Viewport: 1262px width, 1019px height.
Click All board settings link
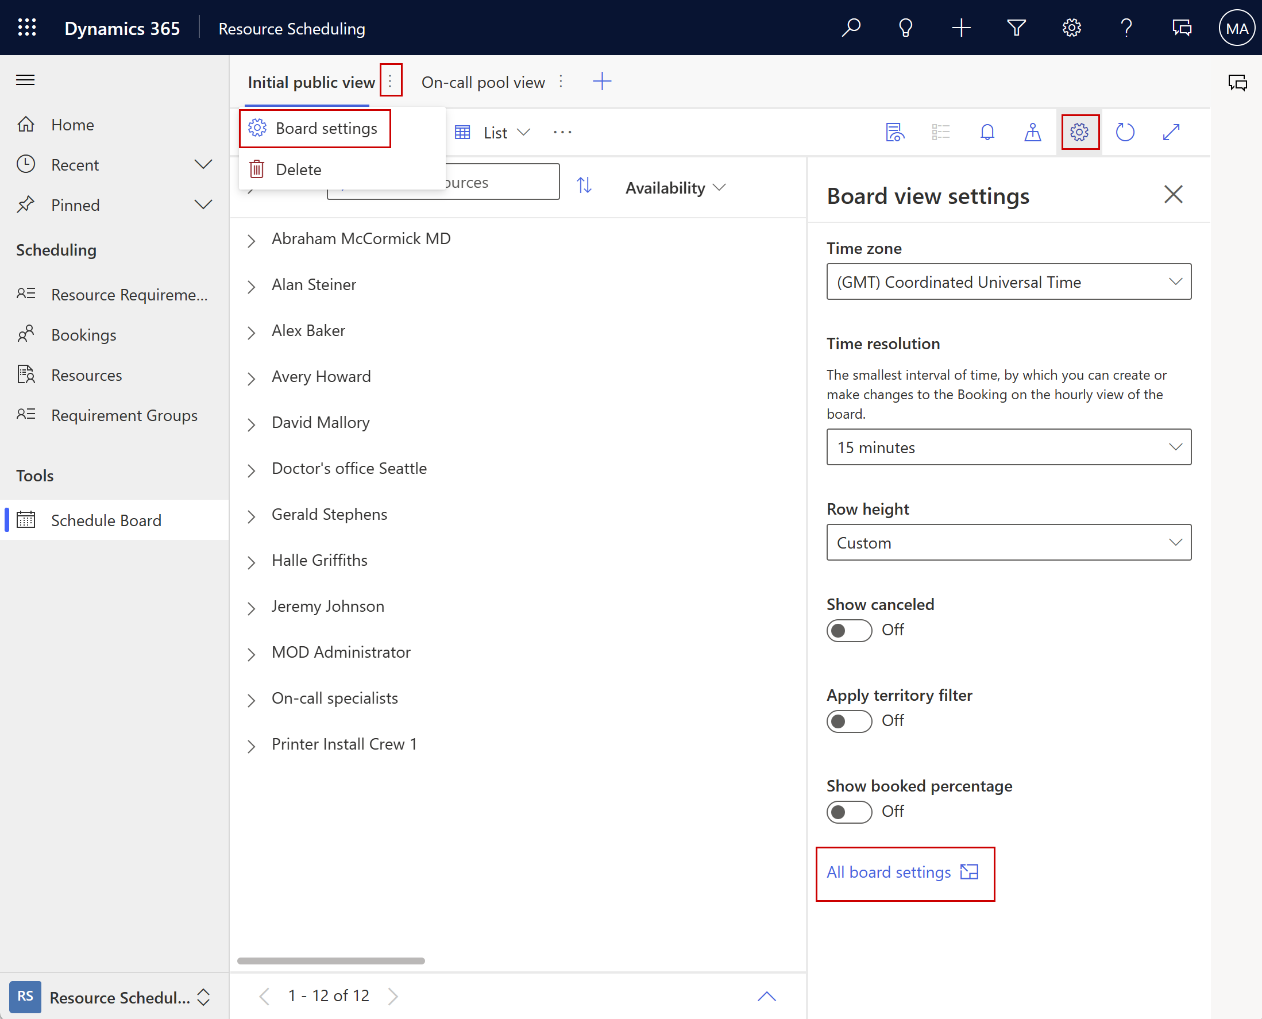pyautogui.click(x=901, y=871)
